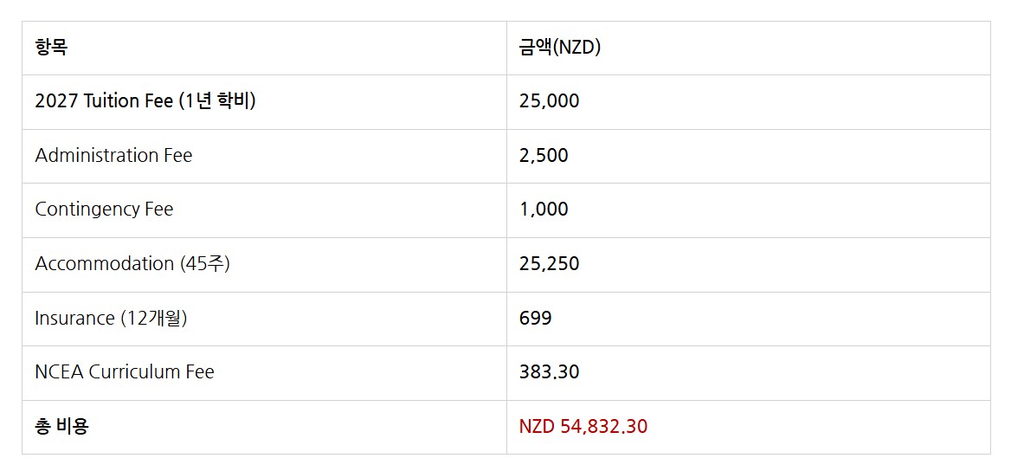Click the 1,000 contingency amount
1011x471 pixels.
pyautogui.click(x=544, y=210)
